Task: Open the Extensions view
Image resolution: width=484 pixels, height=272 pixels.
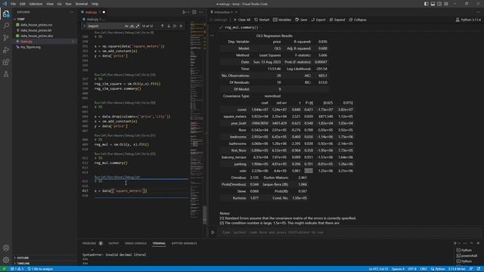Action: pos(6,62)
